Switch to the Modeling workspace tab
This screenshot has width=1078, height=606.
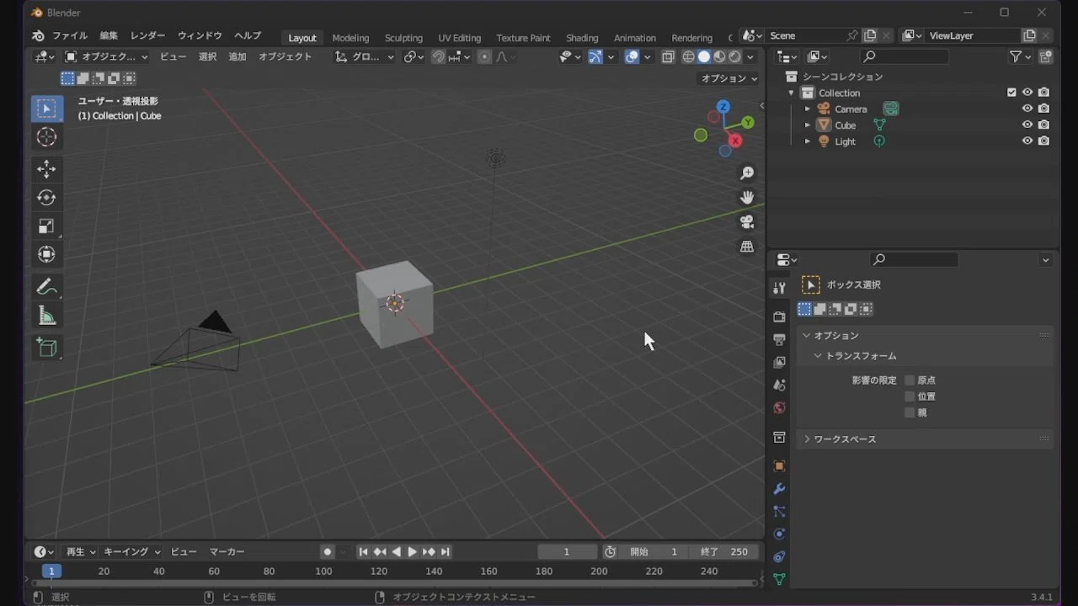350,38
